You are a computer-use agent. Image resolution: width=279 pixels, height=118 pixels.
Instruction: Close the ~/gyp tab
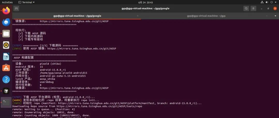tap(267, 16)
